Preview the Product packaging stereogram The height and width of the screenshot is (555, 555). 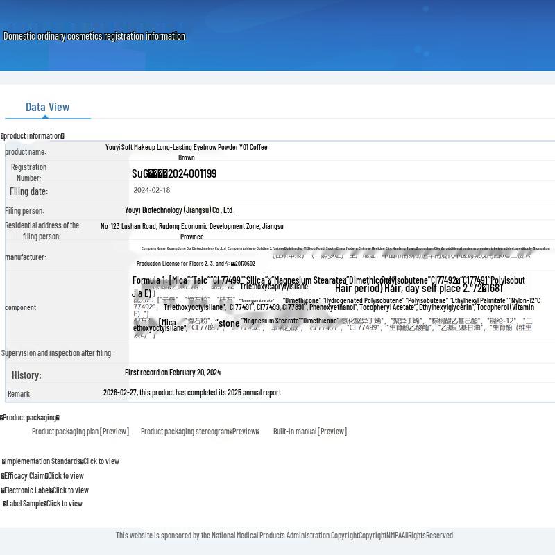coord(200,431)
